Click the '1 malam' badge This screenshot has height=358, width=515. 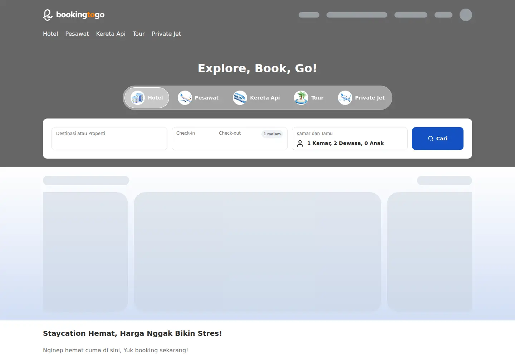pyautogui.click(x=272, y=134)
